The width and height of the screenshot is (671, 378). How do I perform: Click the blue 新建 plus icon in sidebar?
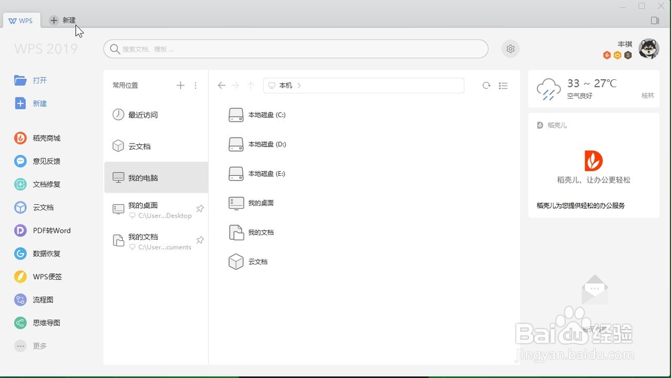(x=20, y=103)
